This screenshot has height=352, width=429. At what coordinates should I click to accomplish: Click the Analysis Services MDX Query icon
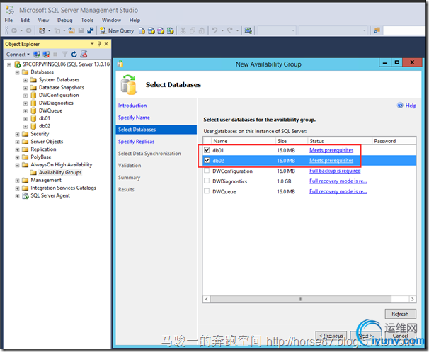pyautogui.click(x=151, y=30)
